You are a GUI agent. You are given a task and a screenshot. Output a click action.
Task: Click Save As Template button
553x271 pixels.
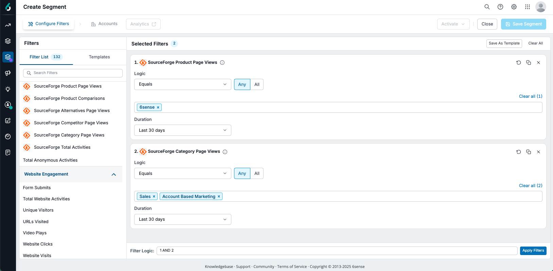pos(504,43)
